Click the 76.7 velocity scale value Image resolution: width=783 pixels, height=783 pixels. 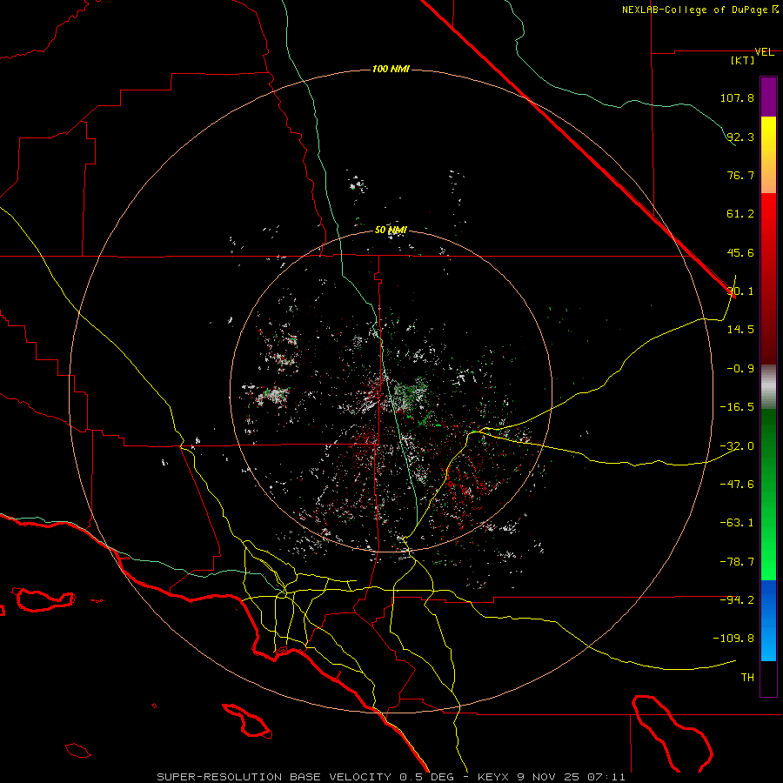point(740,175)
